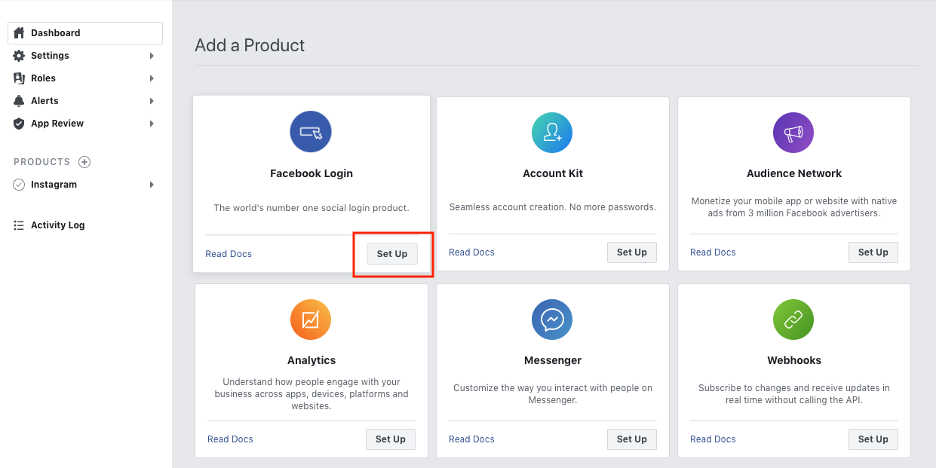This screenshot has width=936, height=468.
Task: Expand the Settings submenu arrow
Action: pos(152,56)
